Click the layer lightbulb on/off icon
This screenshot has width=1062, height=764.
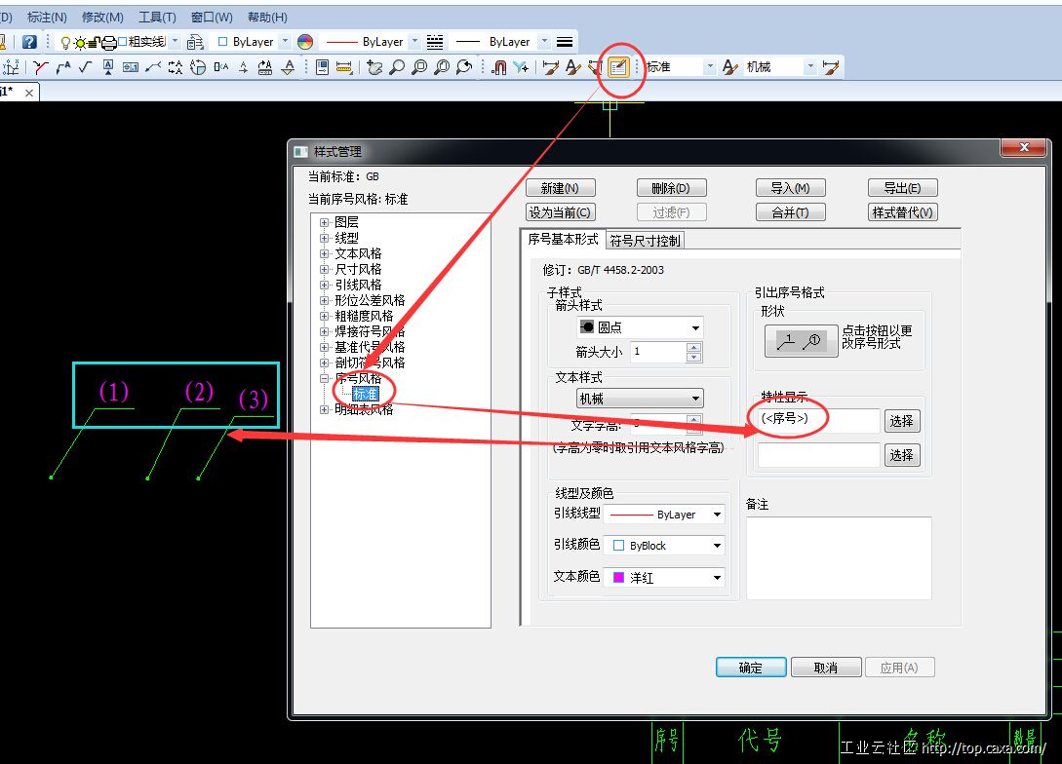[x=65, y=43]
